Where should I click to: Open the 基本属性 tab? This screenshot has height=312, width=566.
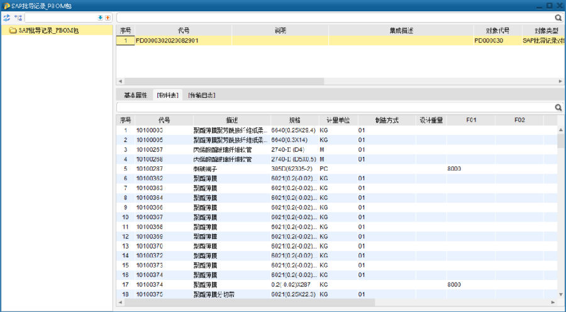135,95
